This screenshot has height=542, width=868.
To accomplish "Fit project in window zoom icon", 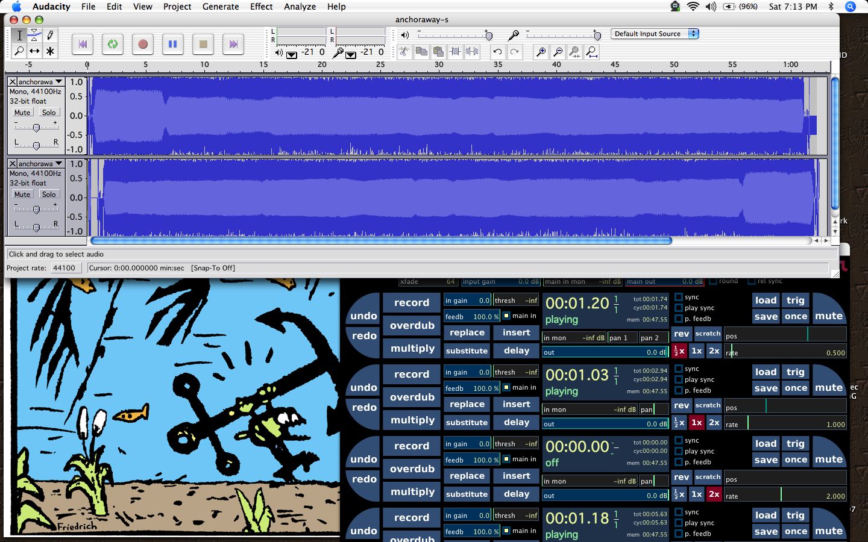I will pos(591,52).
